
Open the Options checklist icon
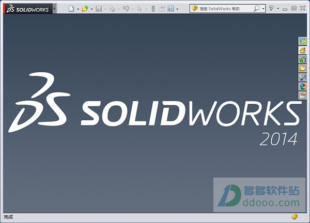(x=171, y=9)
